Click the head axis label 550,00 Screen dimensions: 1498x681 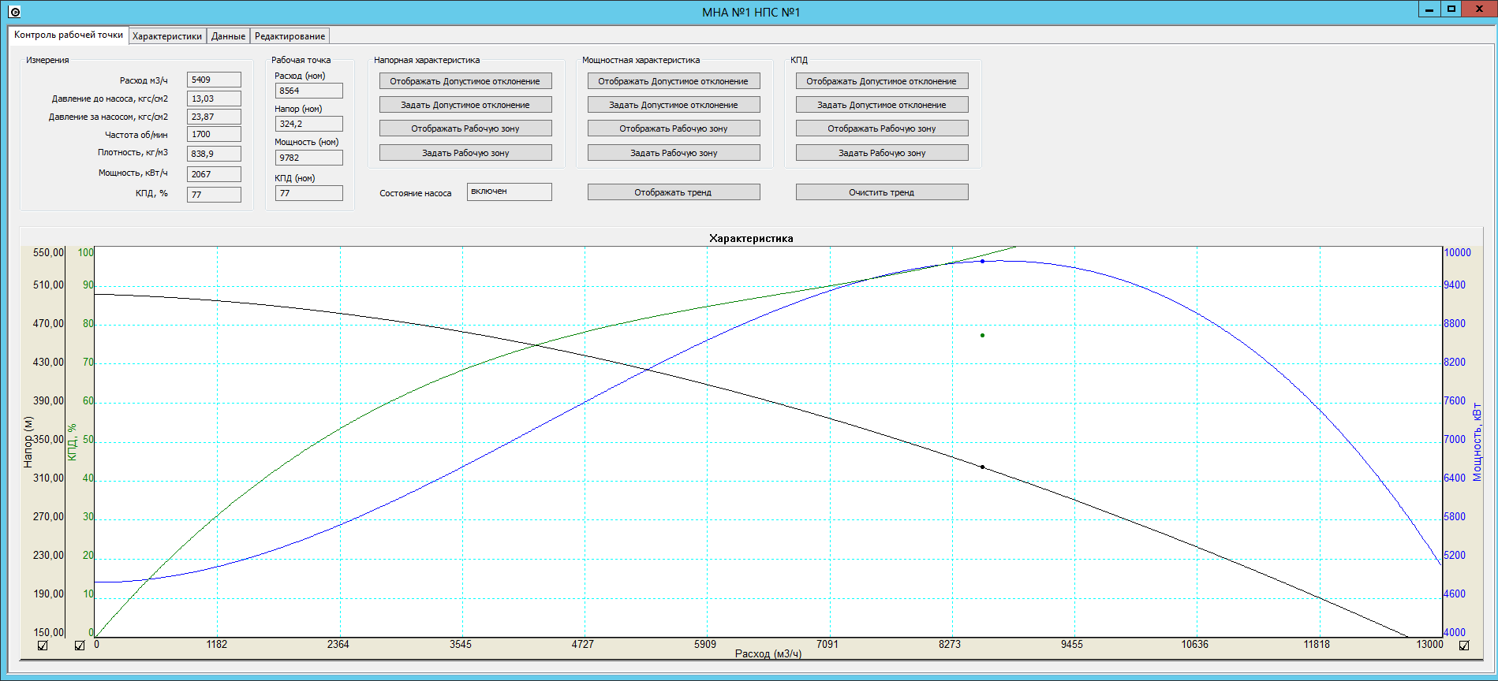[x=48, y=252]
